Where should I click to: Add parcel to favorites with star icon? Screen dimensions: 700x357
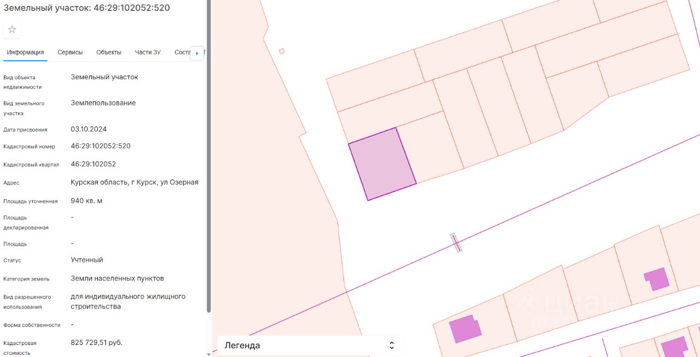point(12,30)
